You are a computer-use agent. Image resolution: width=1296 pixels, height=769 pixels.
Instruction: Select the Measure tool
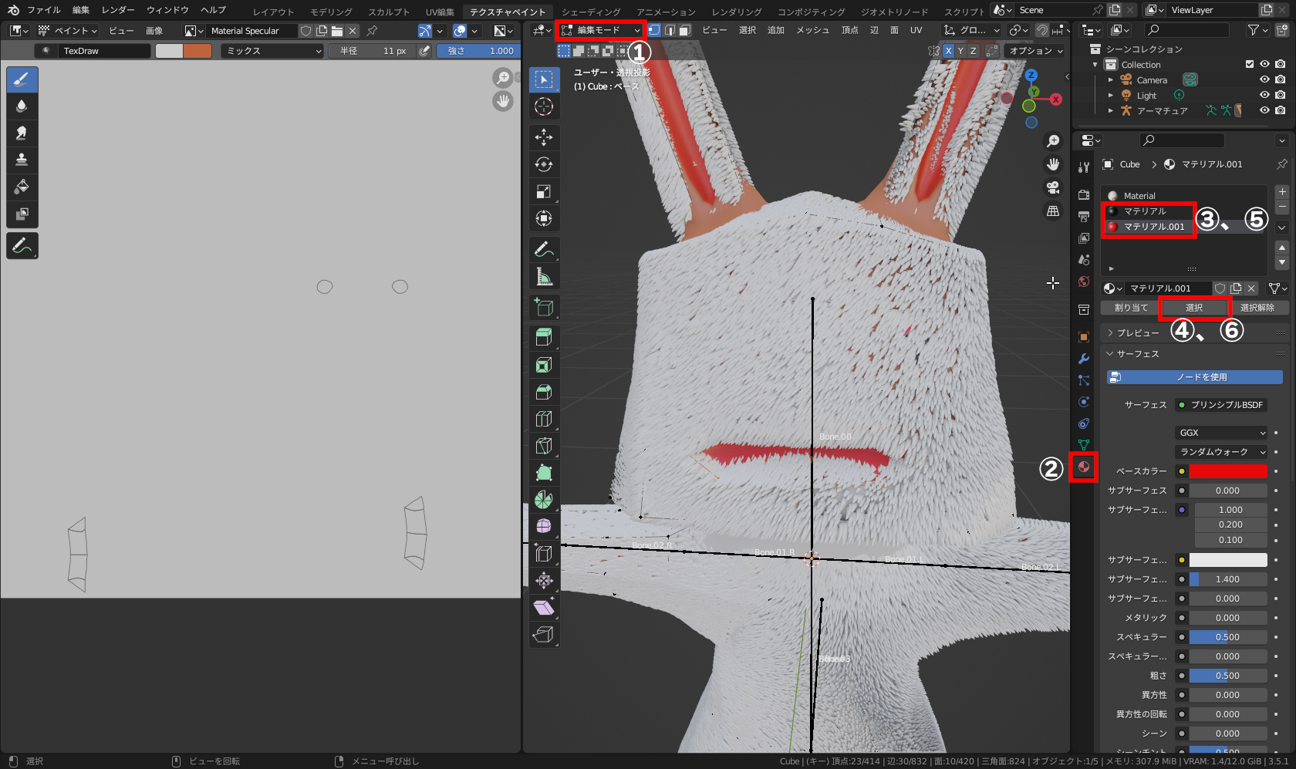(544, 277)
